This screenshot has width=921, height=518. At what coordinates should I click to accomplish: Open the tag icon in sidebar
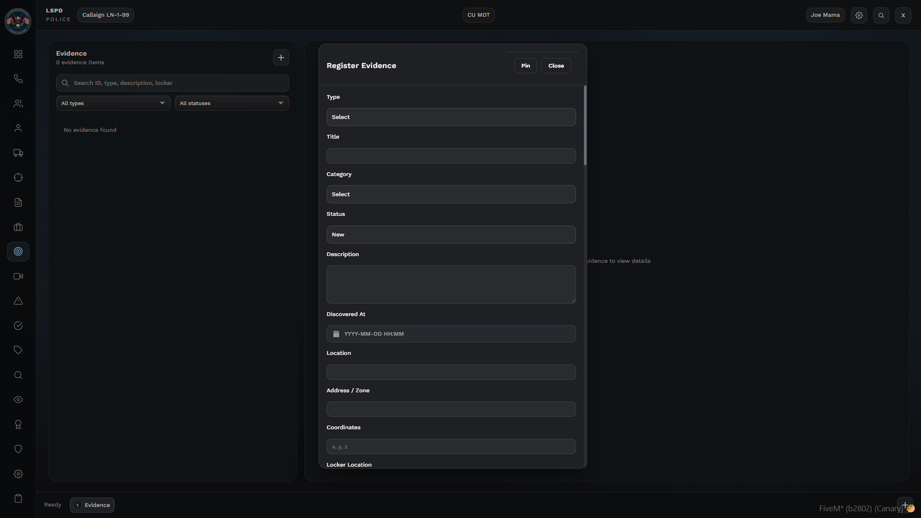coord(18,350)
